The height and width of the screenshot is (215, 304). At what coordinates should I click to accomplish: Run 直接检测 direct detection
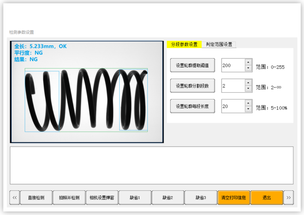[36, 198]
